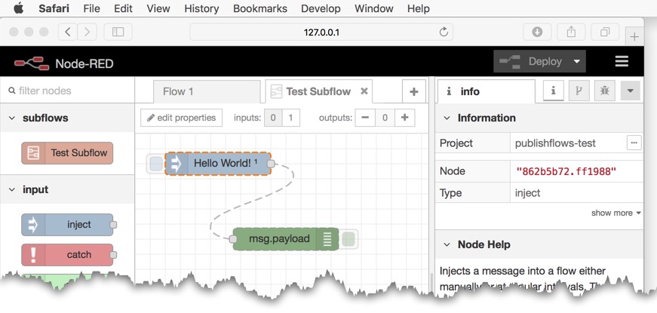Open the Develop menu
The width and height of the screenshot is (657, 313).
click(321, 8)
